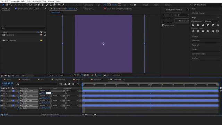Delete selected project item with trash icon
This screenshot has height=125, width=222.
(23, 76)
